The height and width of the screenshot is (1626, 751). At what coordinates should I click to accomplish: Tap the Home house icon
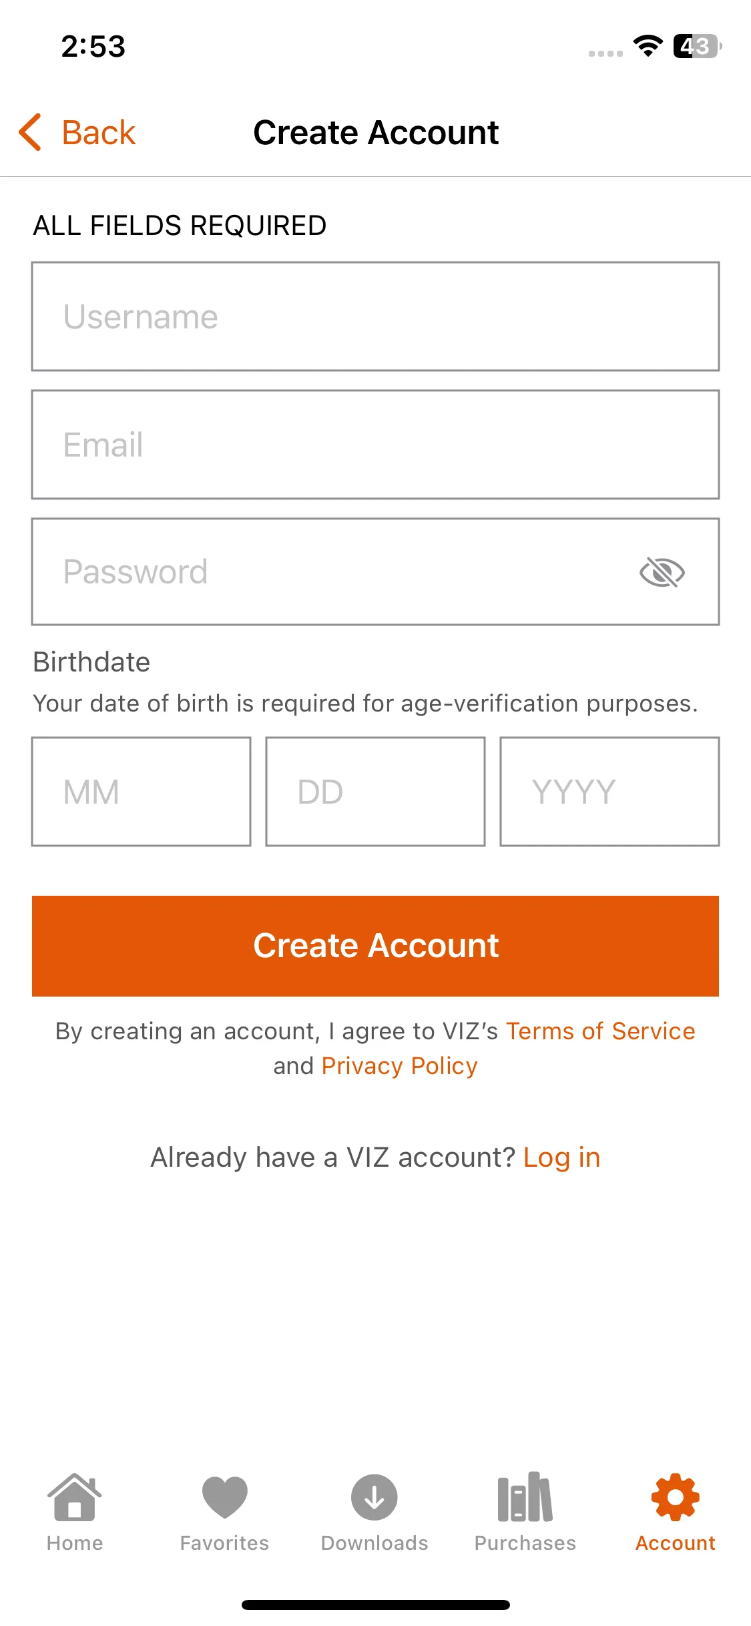[x=75, y=1497]
